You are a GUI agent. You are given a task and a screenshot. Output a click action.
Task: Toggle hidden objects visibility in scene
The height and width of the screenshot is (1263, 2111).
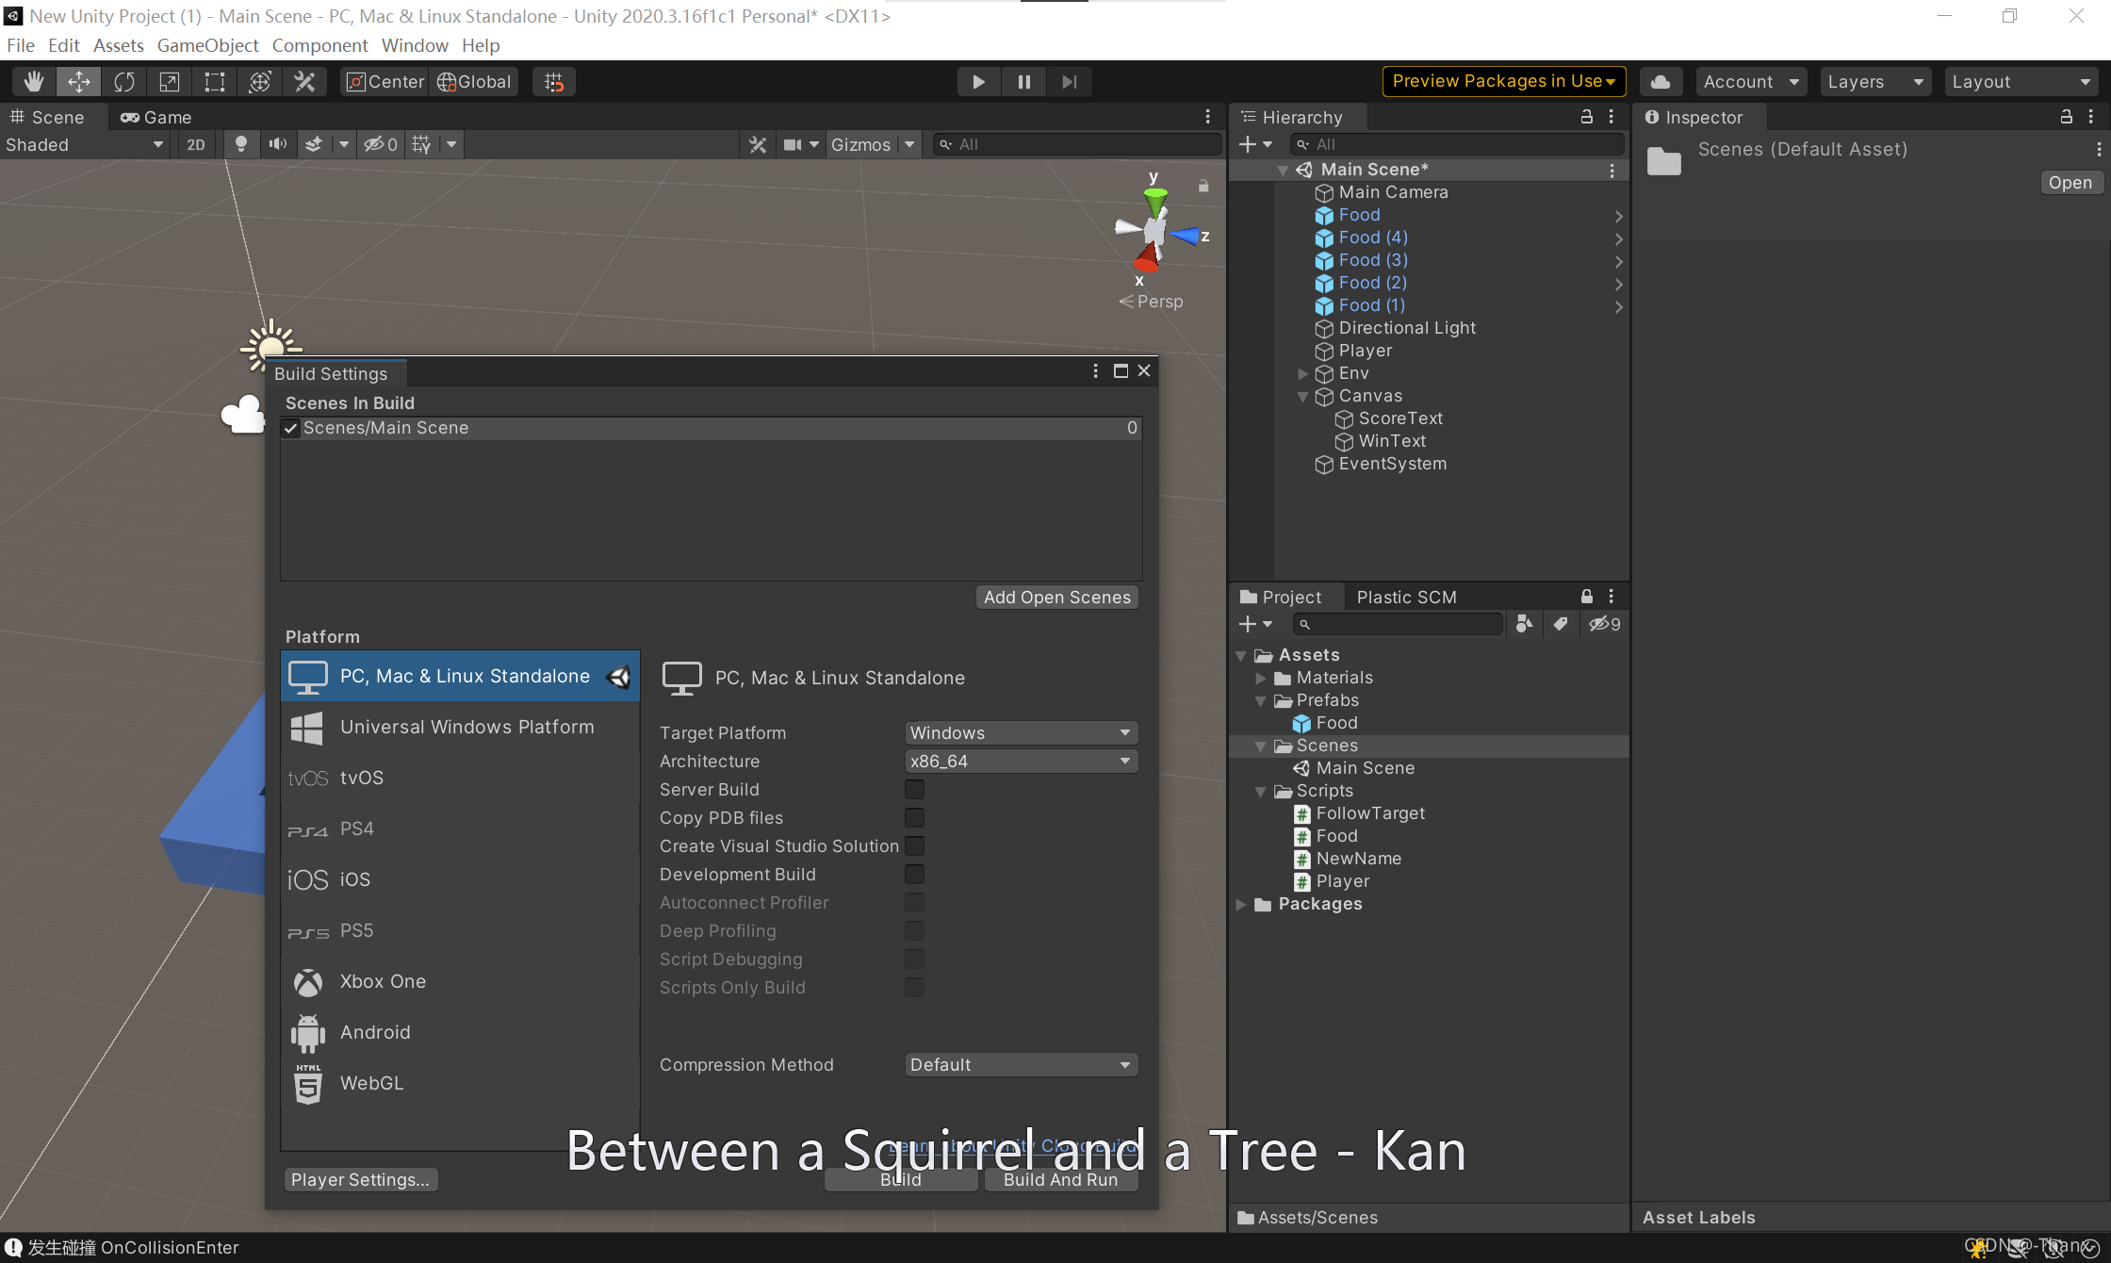click(381, 144)
